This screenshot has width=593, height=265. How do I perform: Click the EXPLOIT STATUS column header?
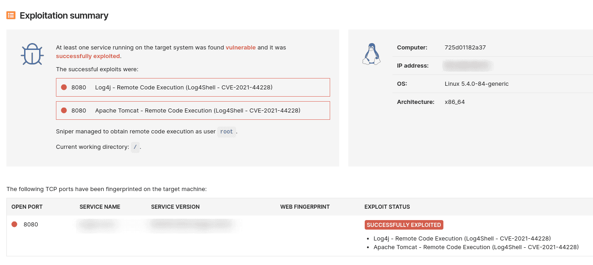point(387,207)
